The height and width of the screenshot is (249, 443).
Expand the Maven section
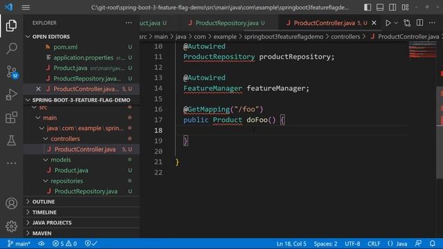[x=82, y=233]
